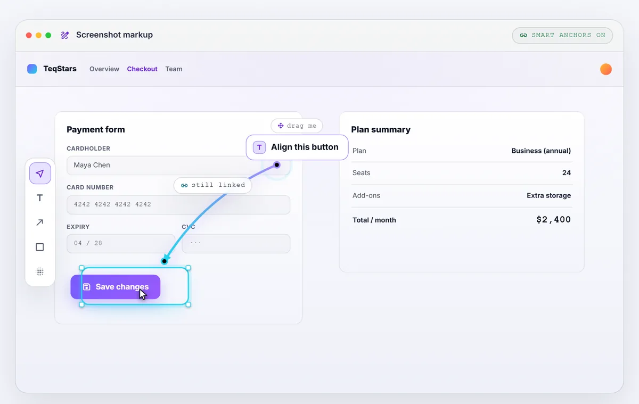The width and height of the screenshot is (639, 404).
Task: Click the Screenshot markup window title
Action: pos(114,35)
